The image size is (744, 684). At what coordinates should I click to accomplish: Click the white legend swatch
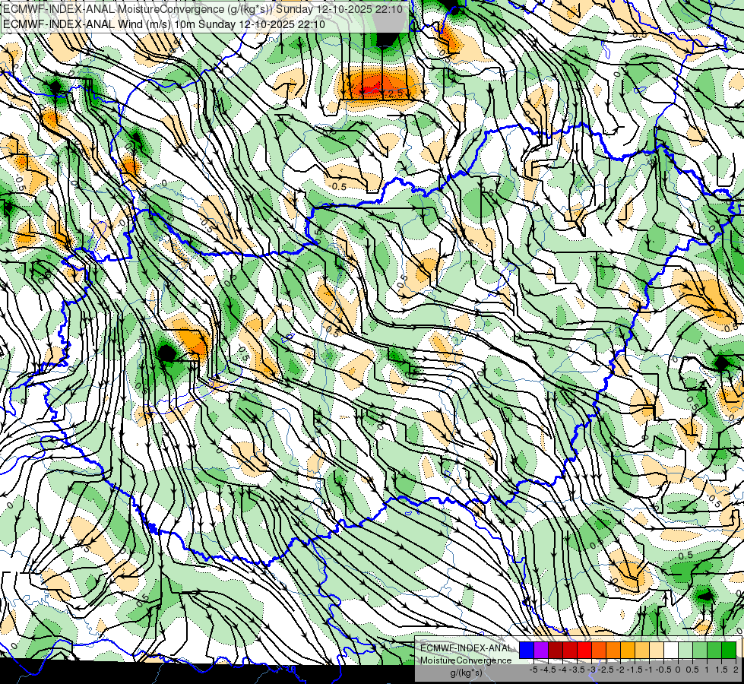tap(671, 651)
